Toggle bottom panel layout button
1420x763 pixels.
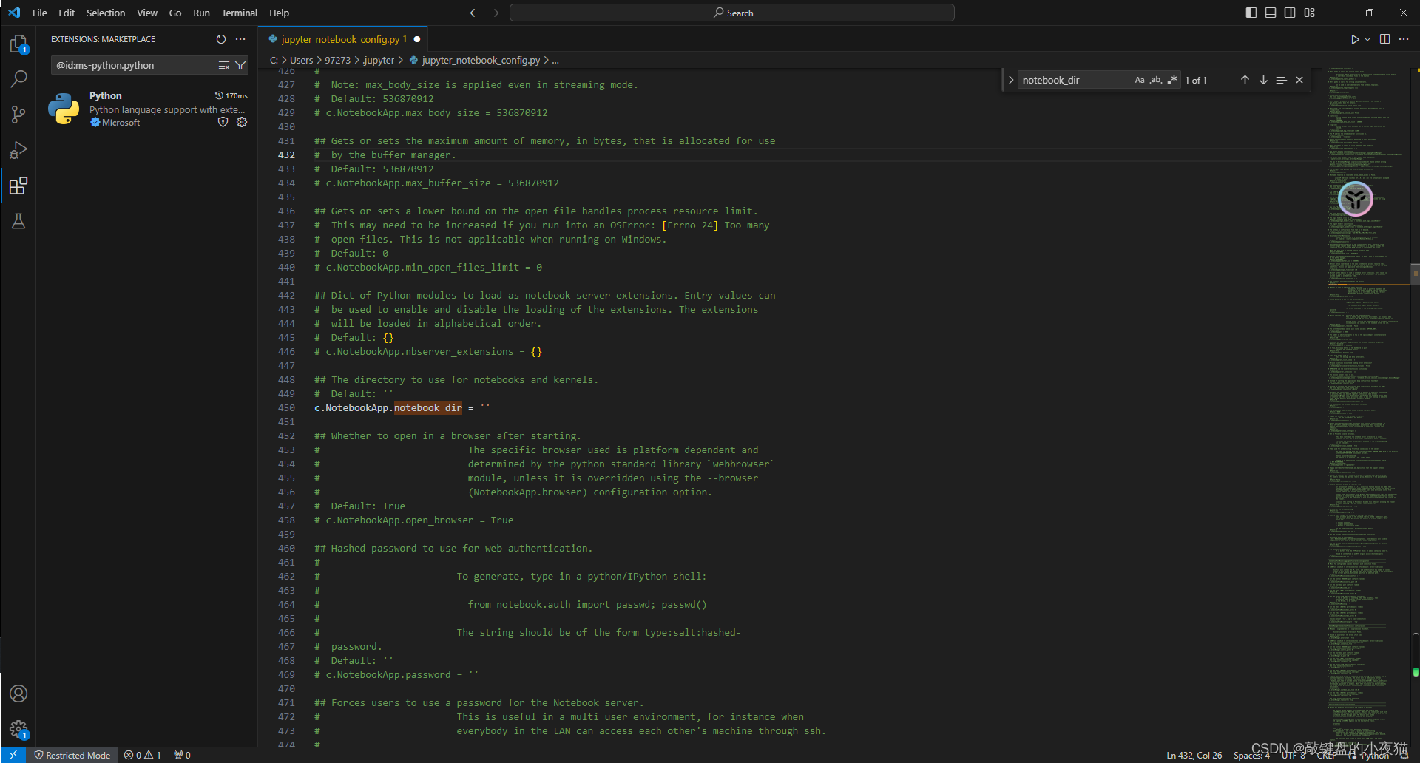pyautogui.click(x=1271, y=13)
